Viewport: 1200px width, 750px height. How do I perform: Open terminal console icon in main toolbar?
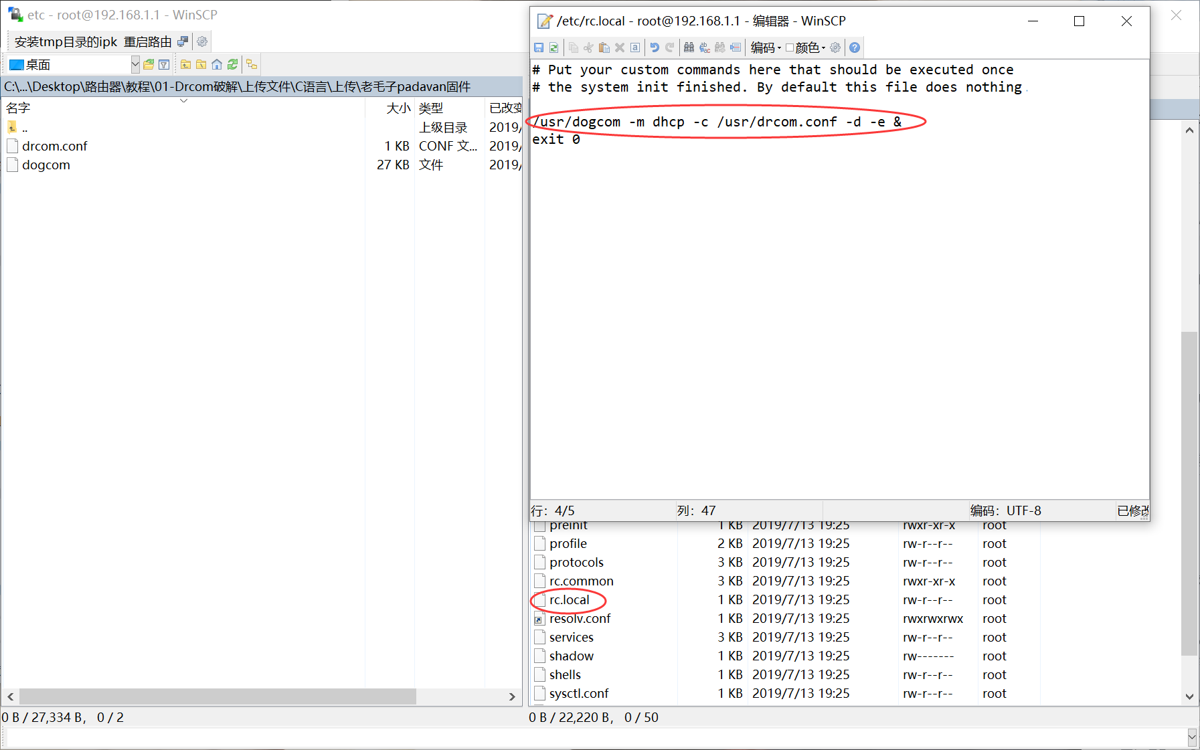(x=183, y=41)
